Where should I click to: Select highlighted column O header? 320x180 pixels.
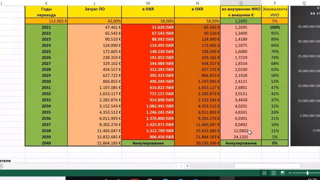241,3
